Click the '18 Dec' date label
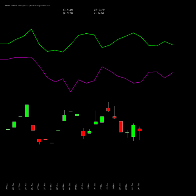The image size is (196, 196). tap(107, 187)
